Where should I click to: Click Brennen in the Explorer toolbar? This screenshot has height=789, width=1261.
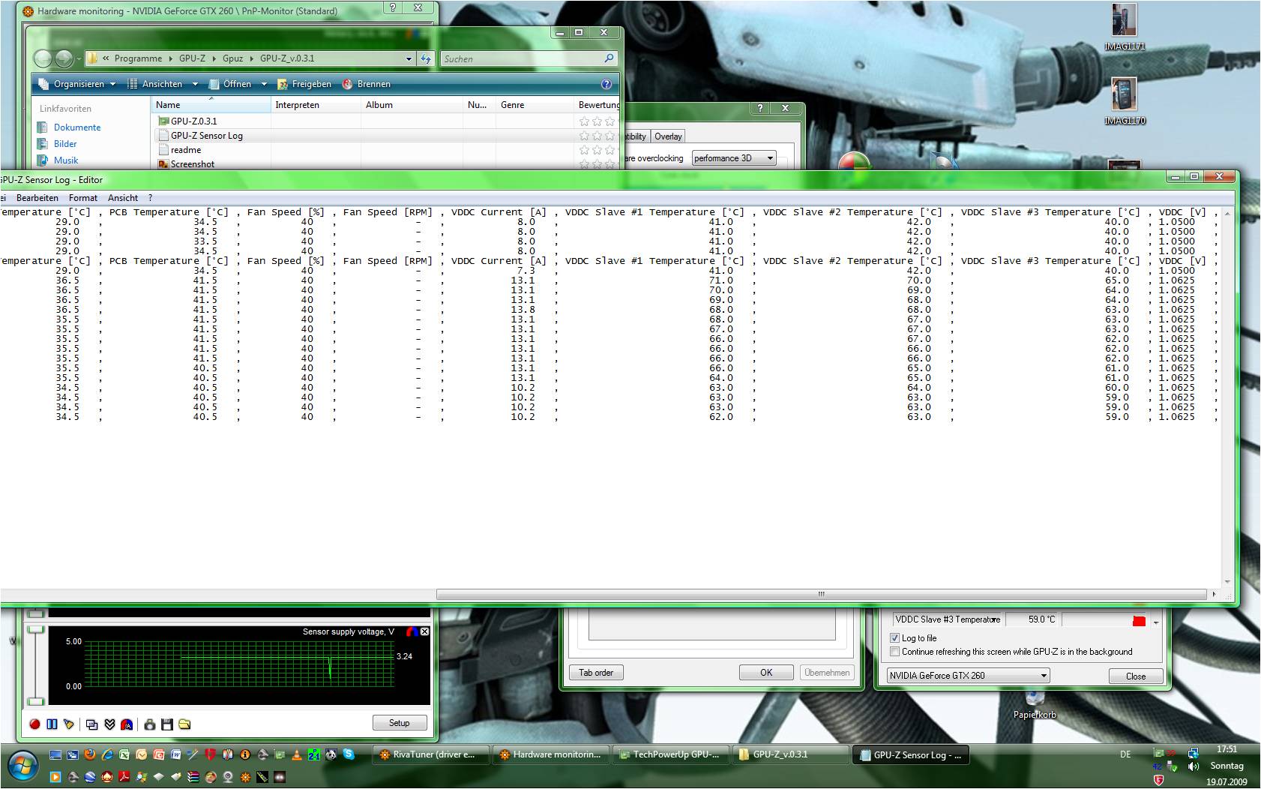coord(367,84)
